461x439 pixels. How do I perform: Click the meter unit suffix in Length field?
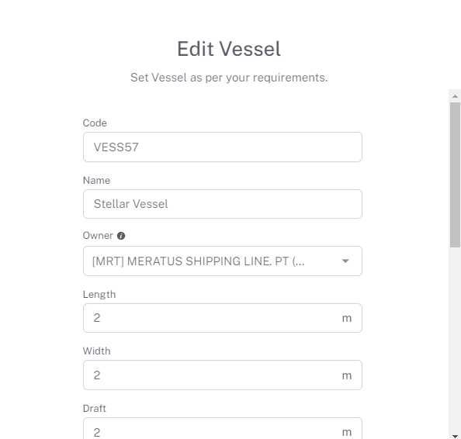[x=347, y=318]
